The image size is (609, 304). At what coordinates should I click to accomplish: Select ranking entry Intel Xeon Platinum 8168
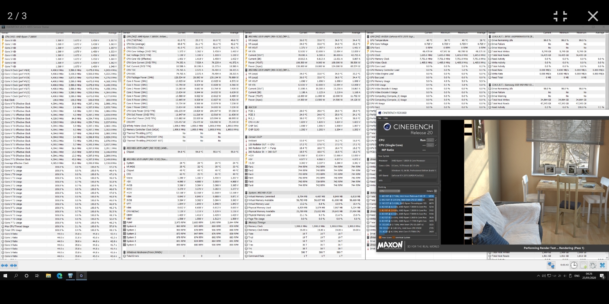pyautogui.click(x=407, y=196)
